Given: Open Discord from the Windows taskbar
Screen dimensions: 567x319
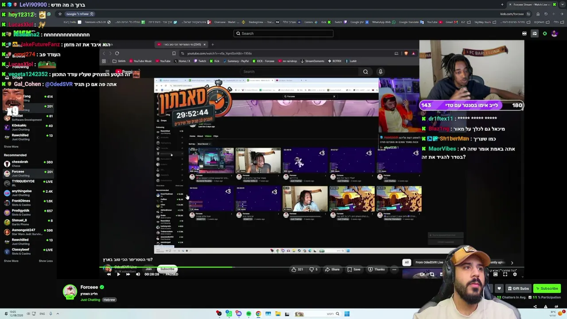Looking at the screenshot, I should pos(239,314).
